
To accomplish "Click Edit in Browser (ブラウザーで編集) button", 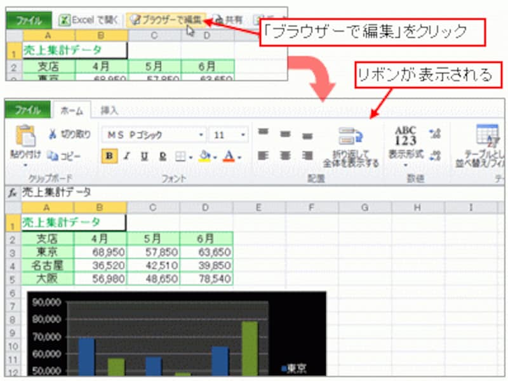I will pyautogui.click(x=166, y=20).
